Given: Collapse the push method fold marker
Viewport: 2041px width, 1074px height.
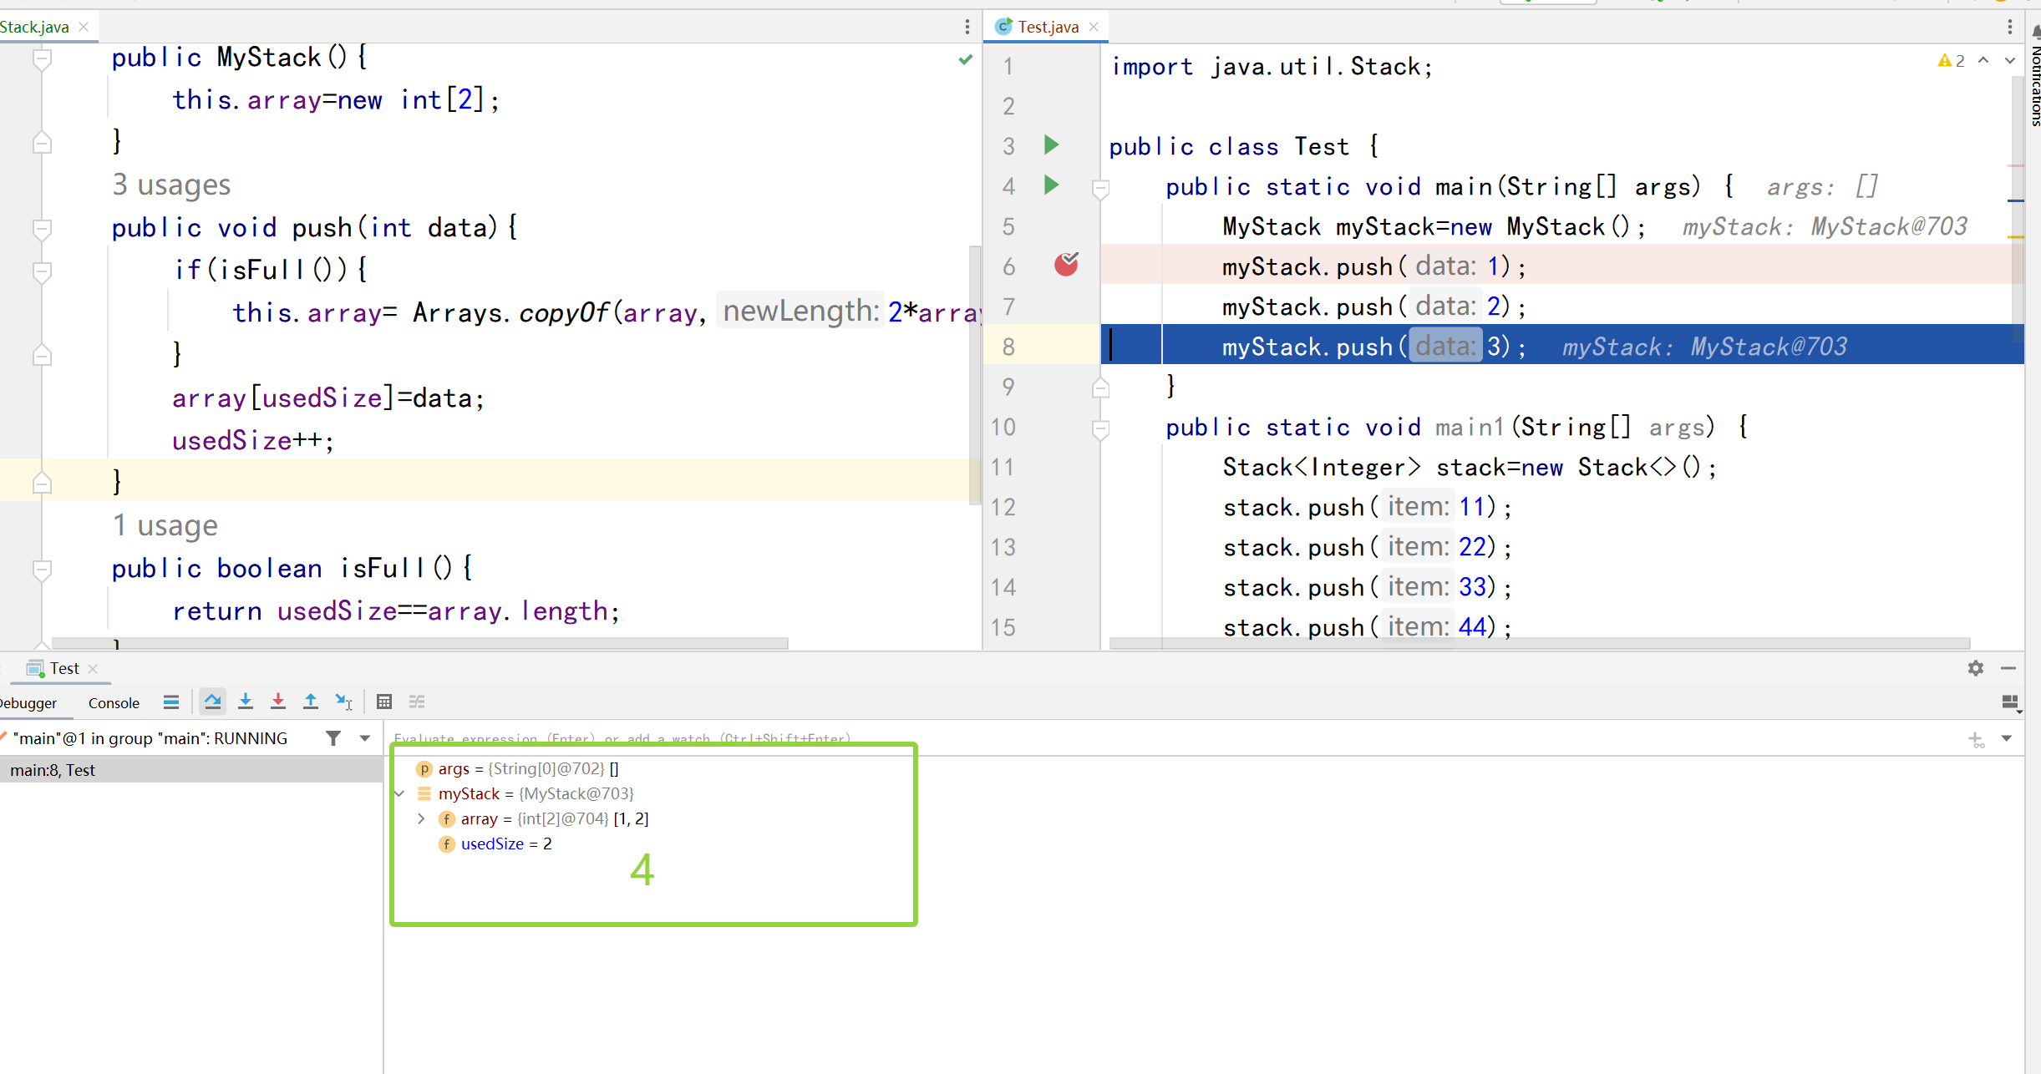Looking at the screenshot, I should [42, 228].
